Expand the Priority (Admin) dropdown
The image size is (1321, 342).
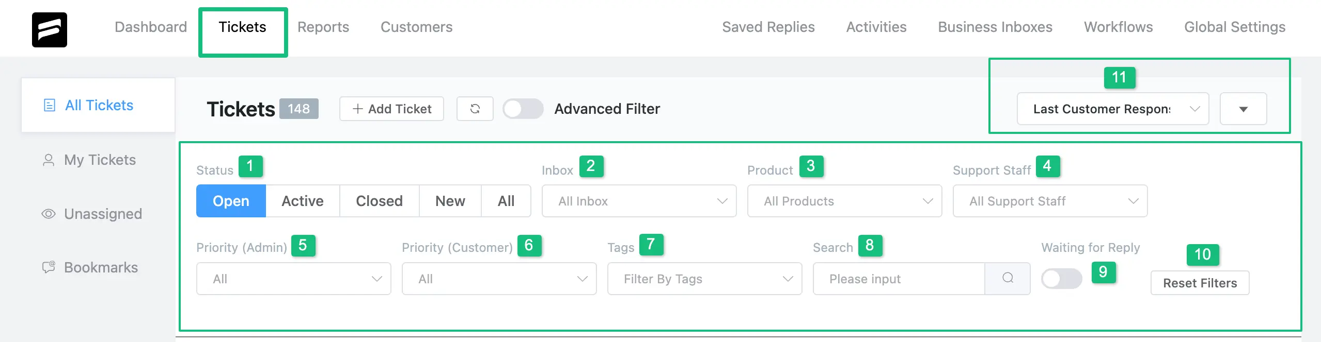[x=293, y=279]
